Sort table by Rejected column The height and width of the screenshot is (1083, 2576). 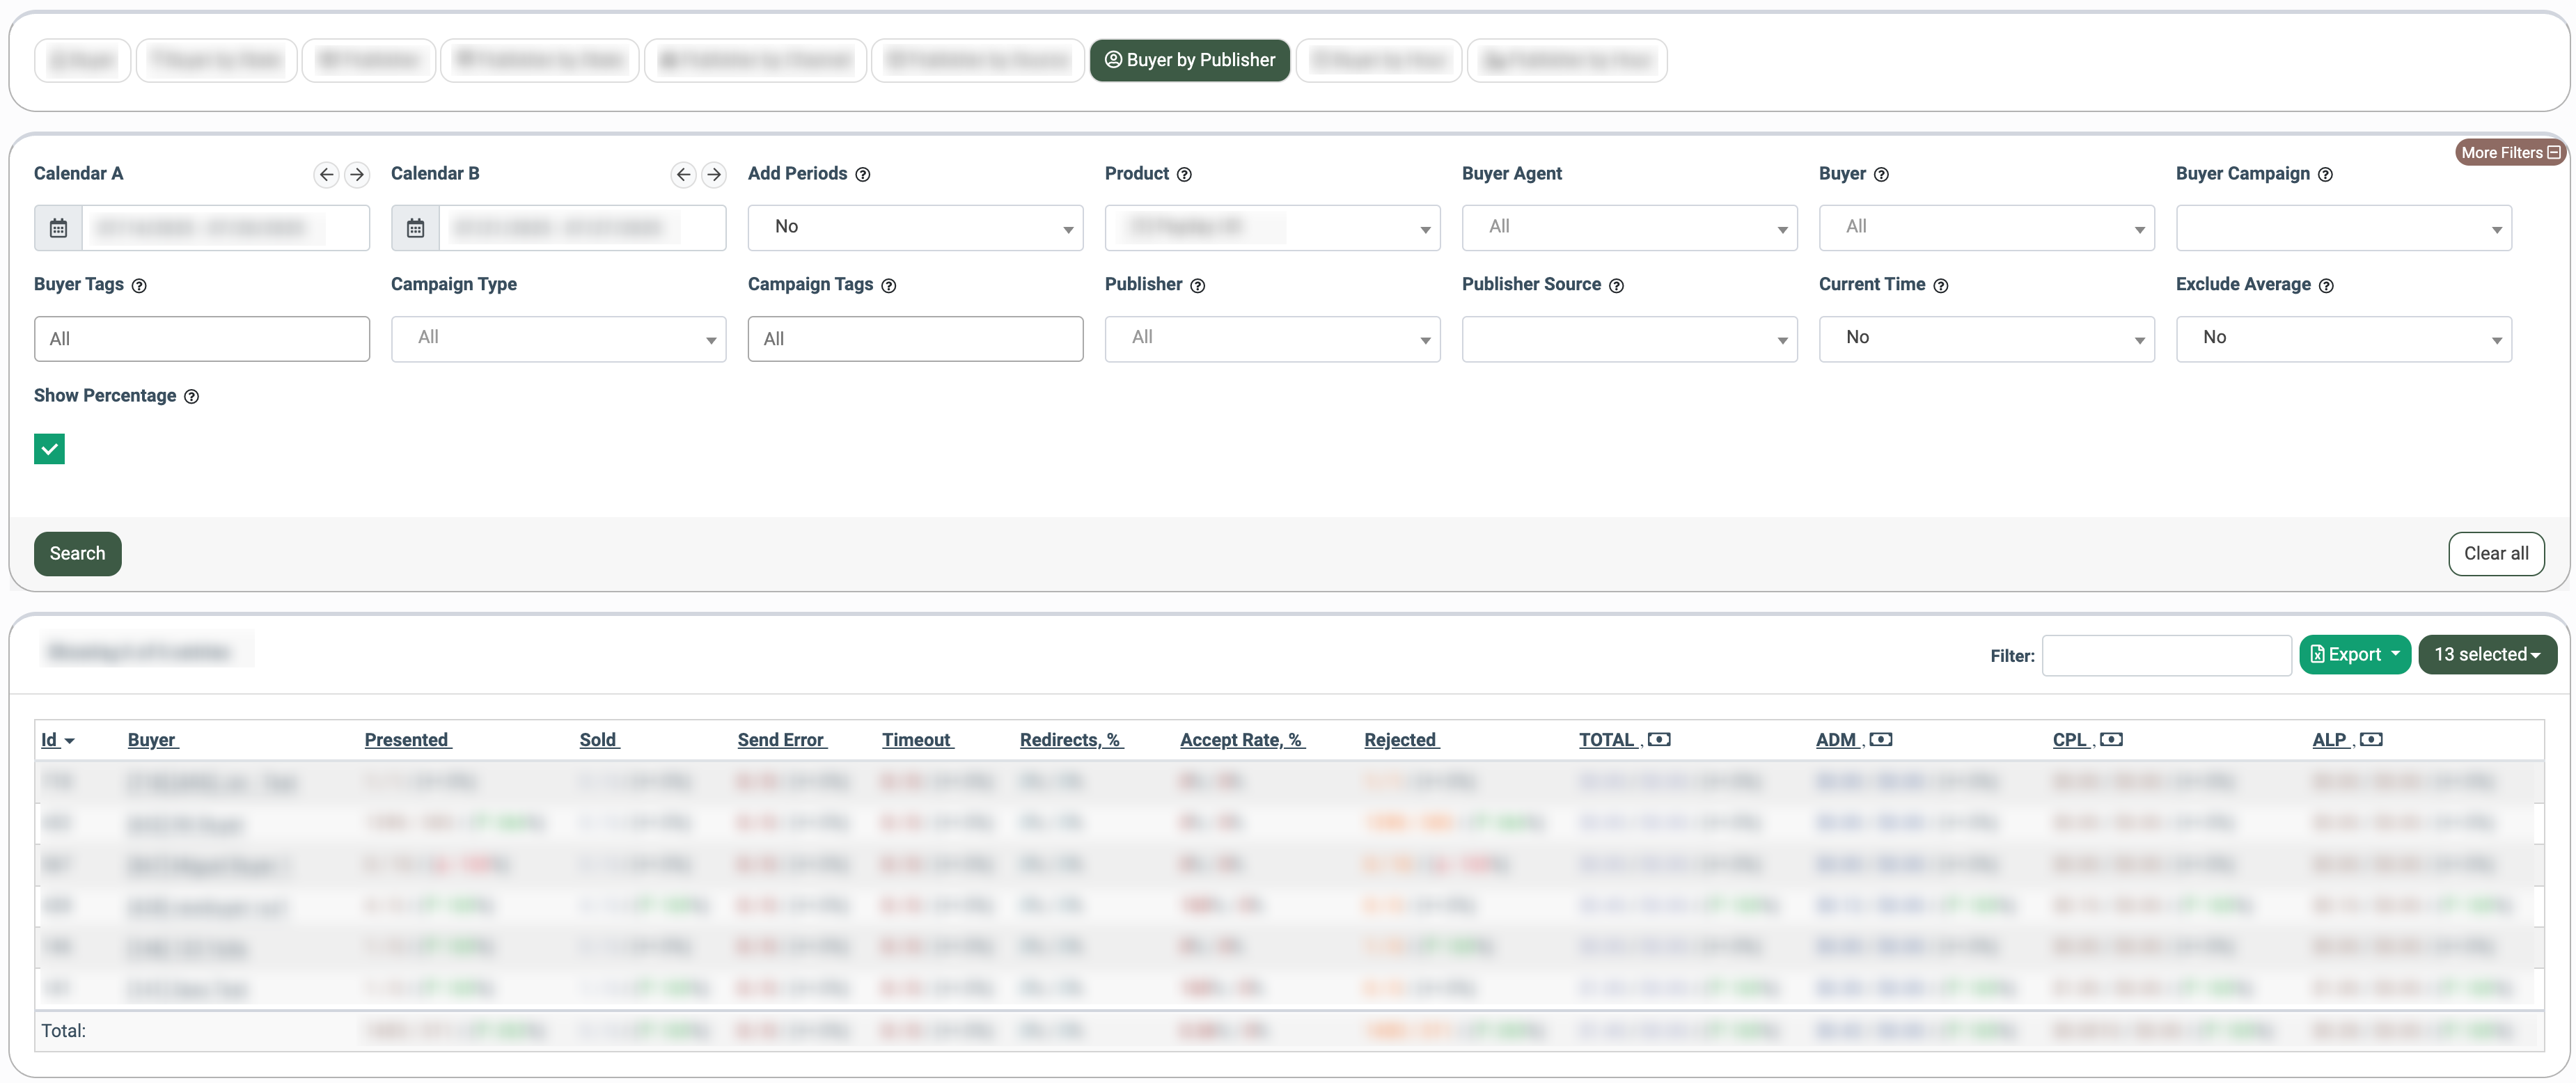tap(1401, 740)
